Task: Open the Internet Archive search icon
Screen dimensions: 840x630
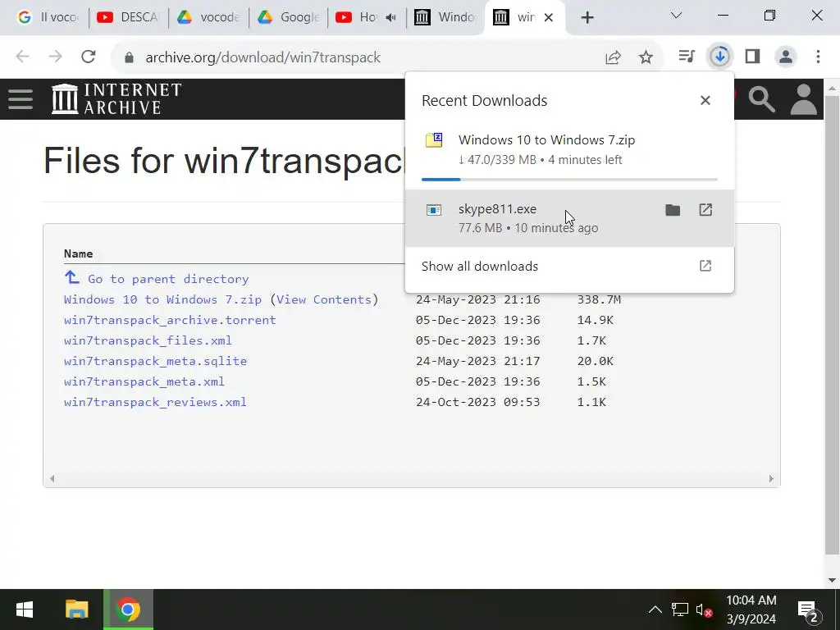Action: click(761, 99)
